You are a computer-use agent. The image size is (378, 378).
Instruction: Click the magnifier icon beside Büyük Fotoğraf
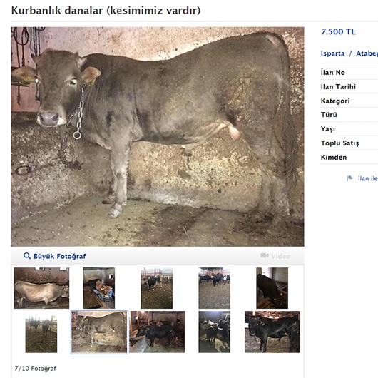pos(27,256)
